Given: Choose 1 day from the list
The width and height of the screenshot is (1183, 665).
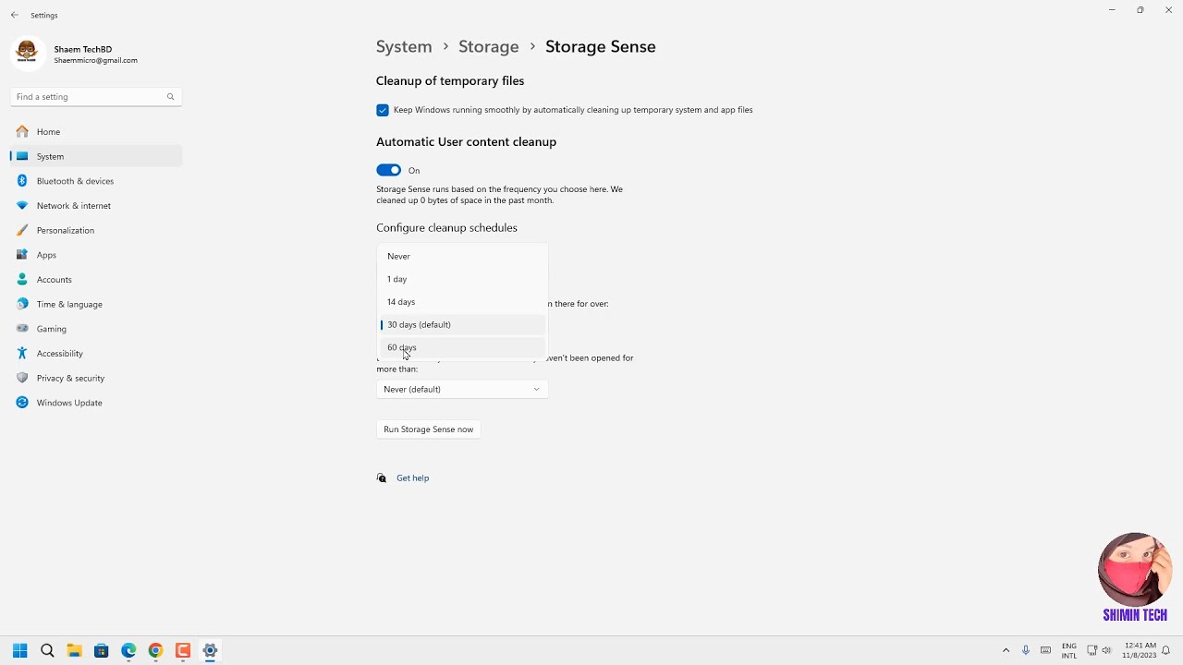Looking at the screenshot, I should [x=462, y=279].
